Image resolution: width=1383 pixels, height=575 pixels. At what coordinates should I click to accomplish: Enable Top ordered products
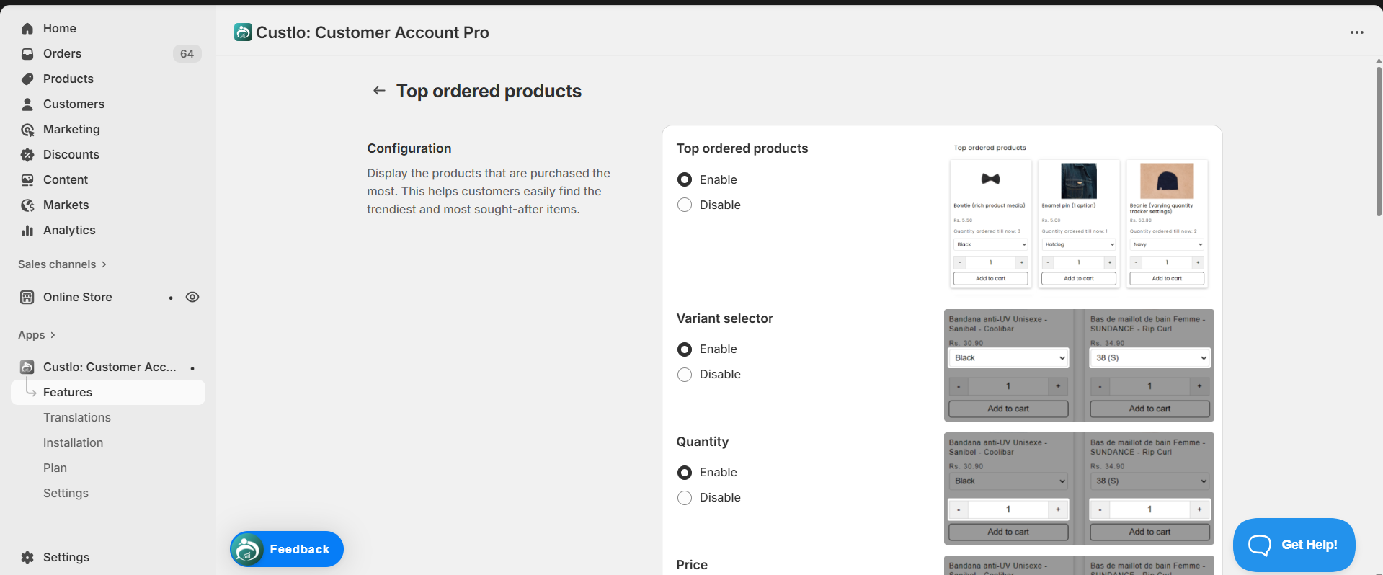pyautogui.click(x=685, y=179)
